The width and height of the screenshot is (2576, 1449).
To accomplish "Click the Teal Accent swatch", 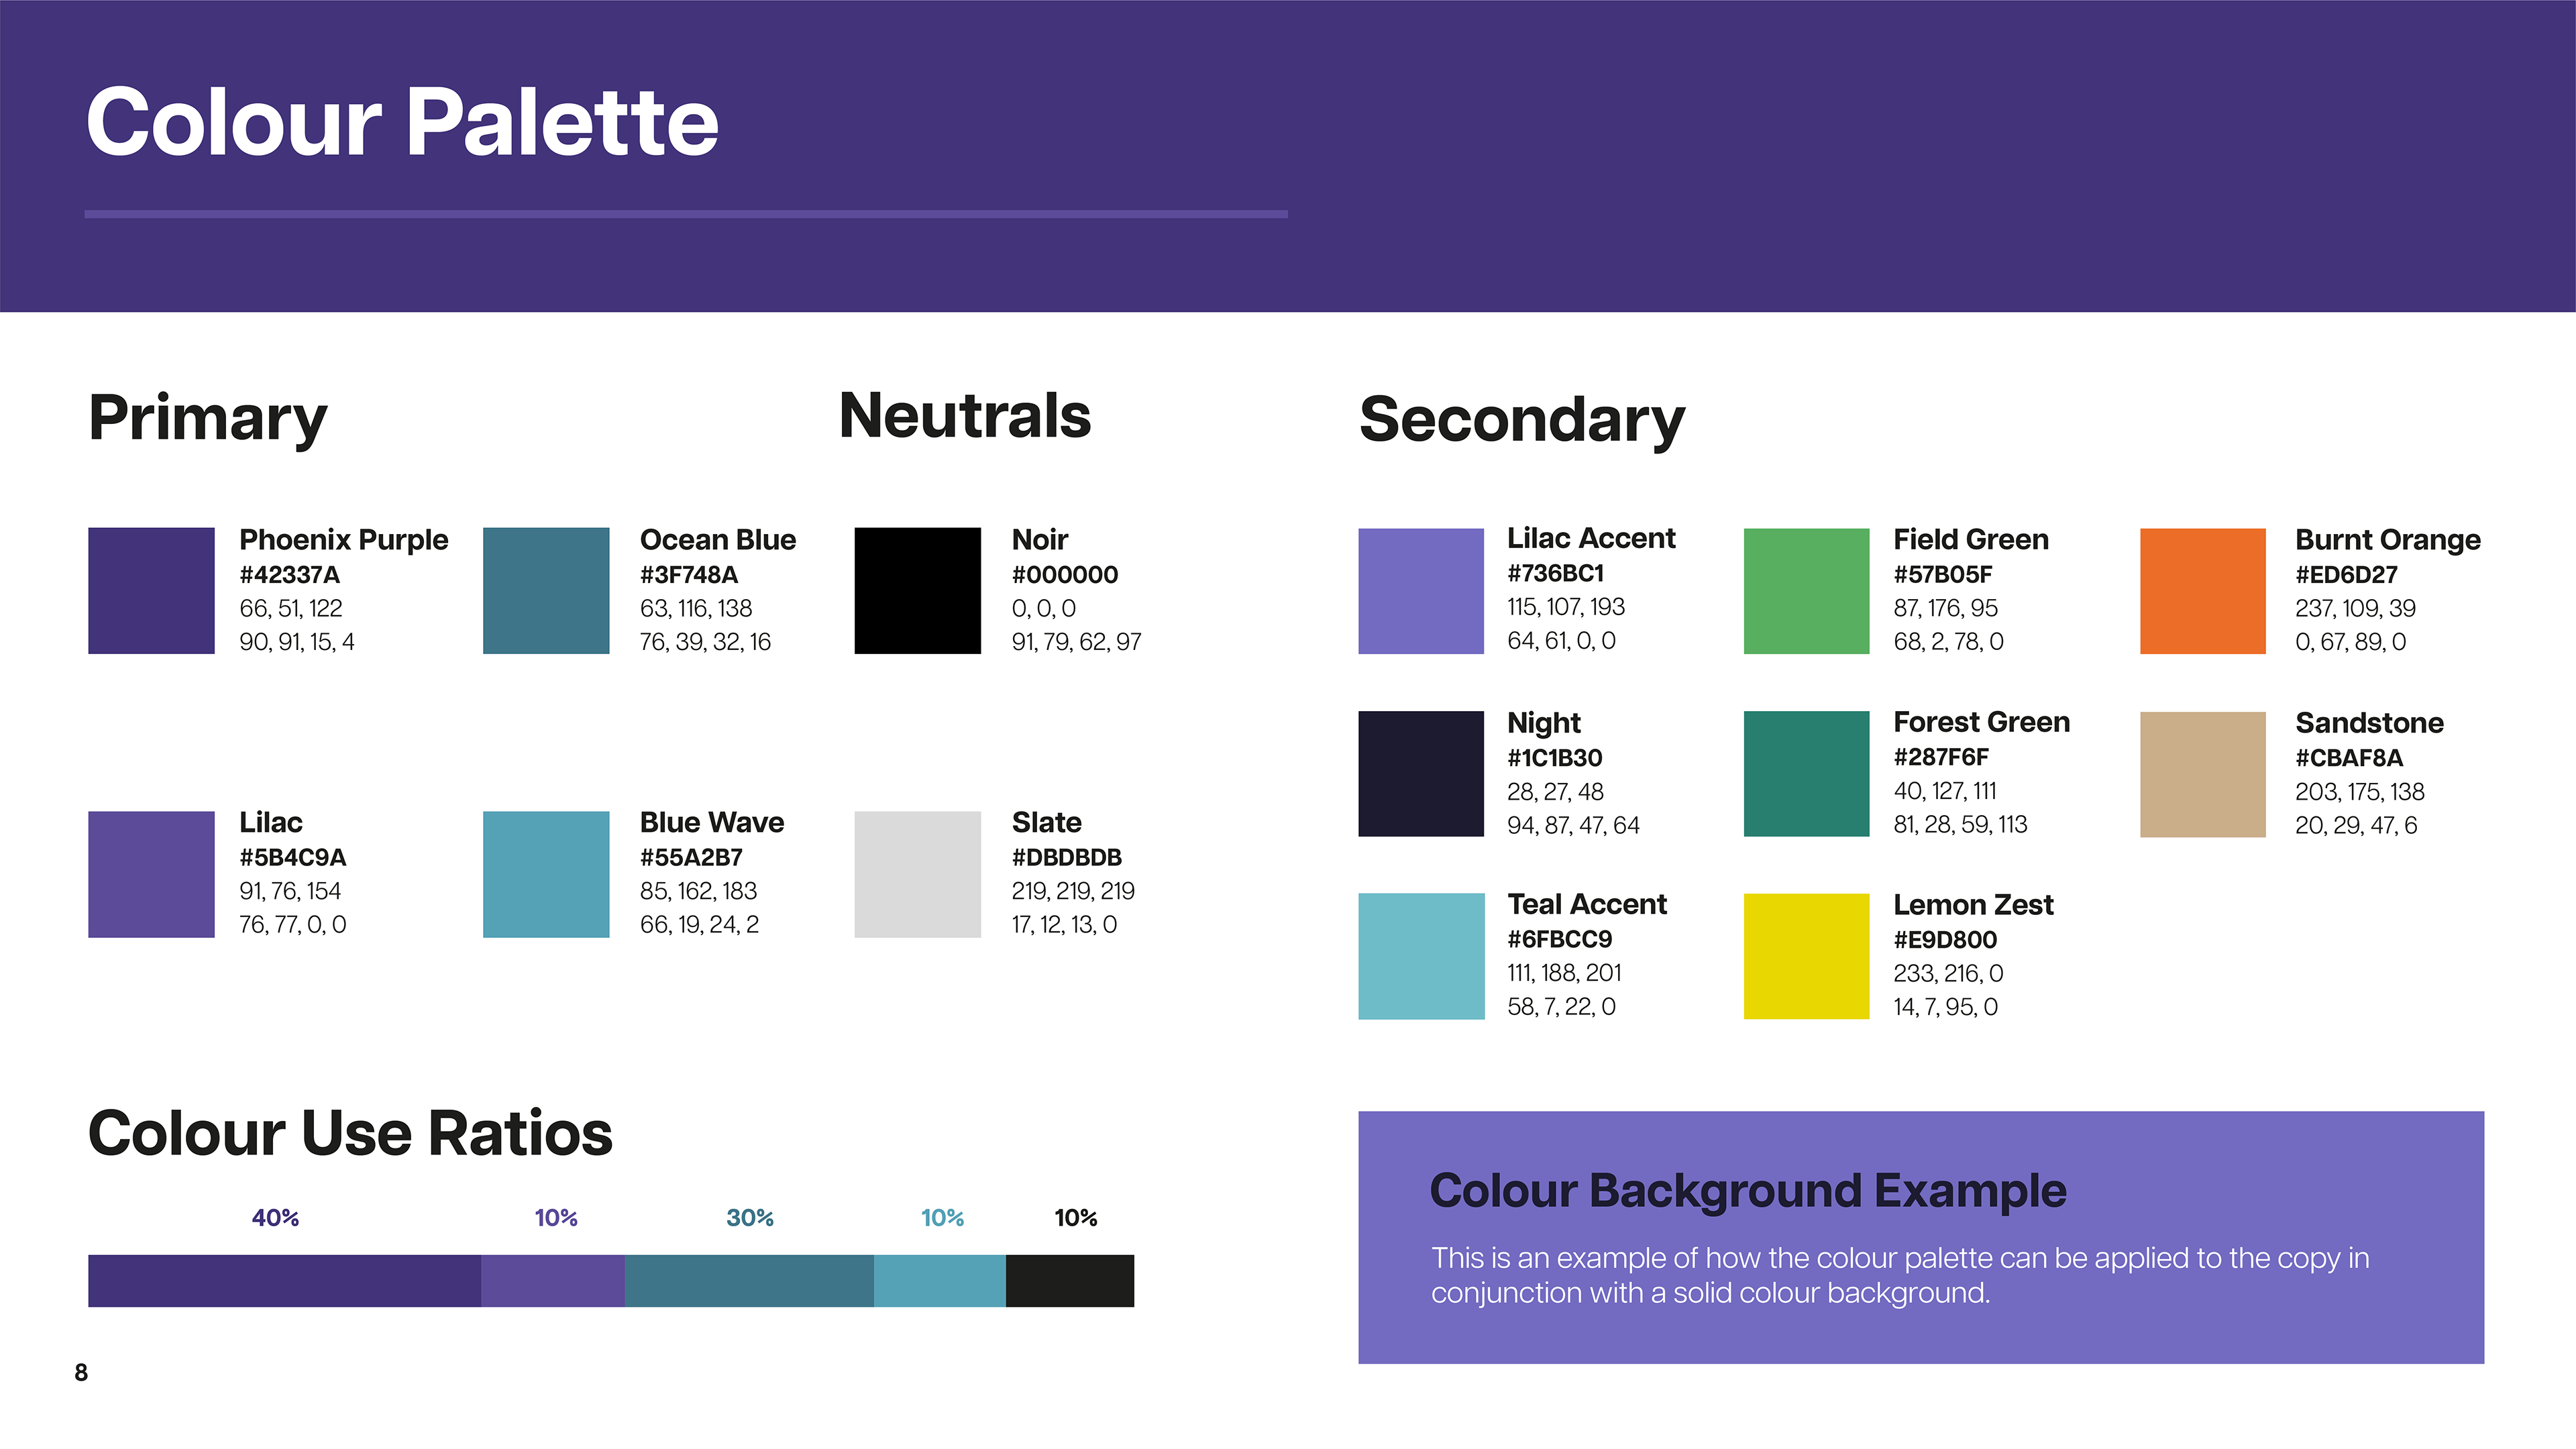I will (1421, 956).
